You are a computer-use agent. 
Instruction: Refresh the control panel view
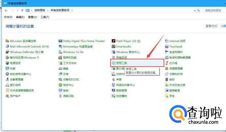coord(199,10)
